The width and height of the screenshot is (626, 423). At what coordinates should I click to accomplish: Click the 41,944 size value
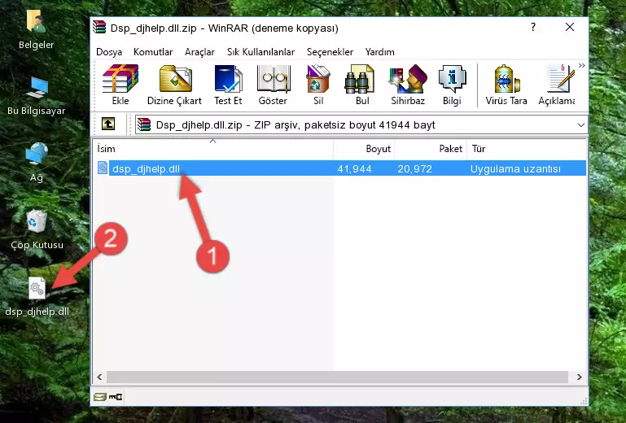(354, 169)
